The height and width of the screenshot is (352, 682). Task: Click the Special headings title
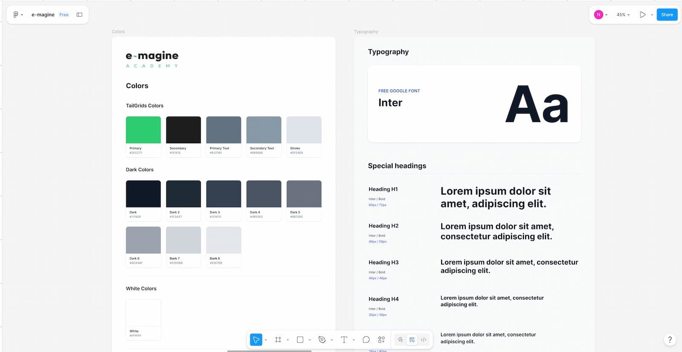(397, 166)
